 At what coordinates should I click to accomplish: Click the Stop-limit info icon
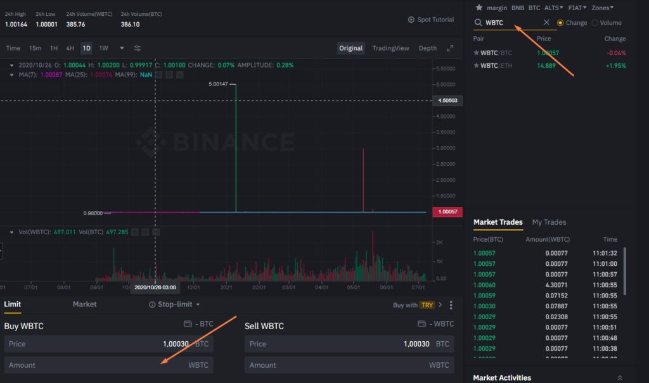pyautogui.click(x=152, y=305)
